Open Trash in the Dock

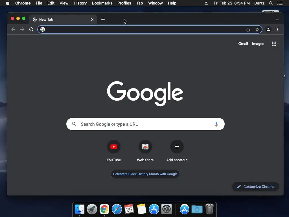209,209
